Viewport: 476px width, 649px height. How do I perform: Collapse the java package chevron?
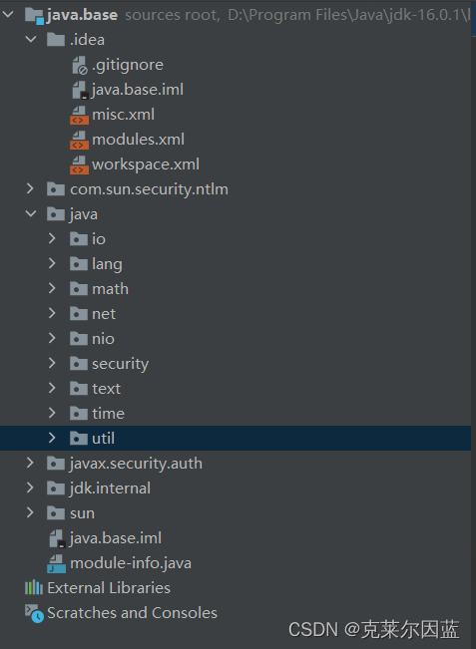31,214
